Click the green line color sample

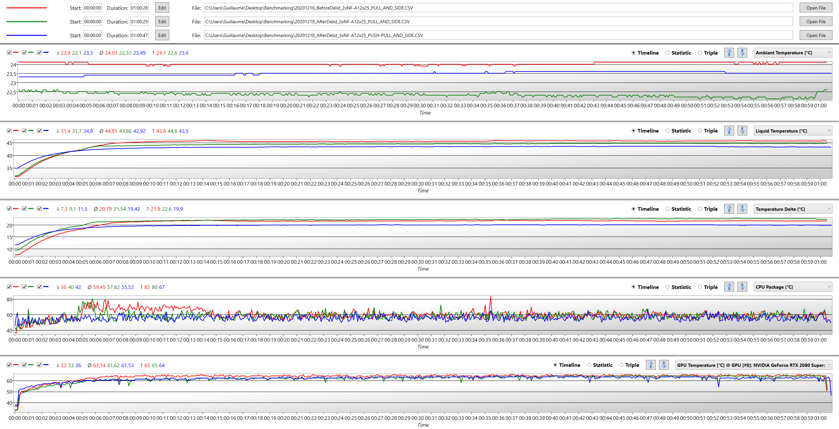pyautogui.click(x=27, y=22)
